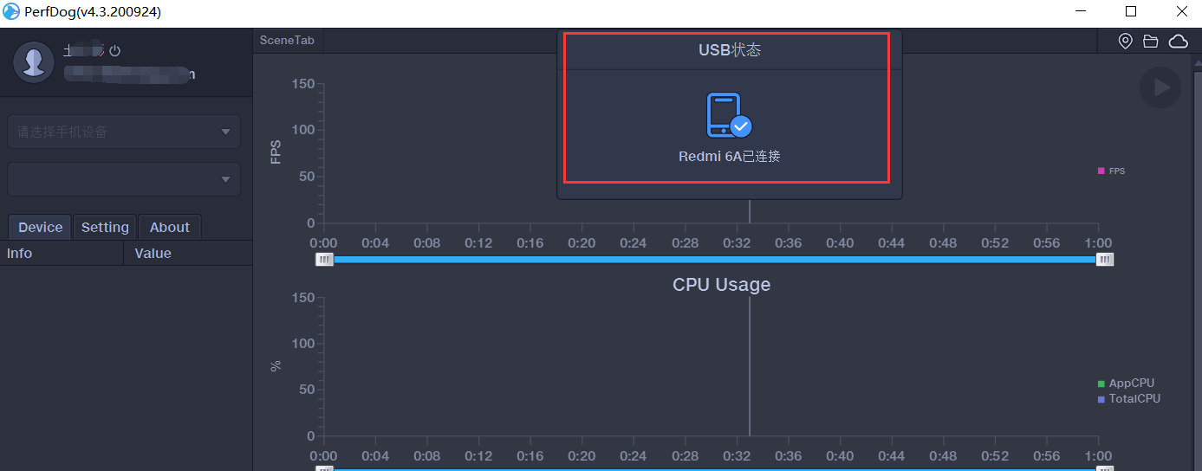Viewport: 1202px width, 471px height.
Task: Click the PerfDog logo in title bar
Action: tap(11, 12)
